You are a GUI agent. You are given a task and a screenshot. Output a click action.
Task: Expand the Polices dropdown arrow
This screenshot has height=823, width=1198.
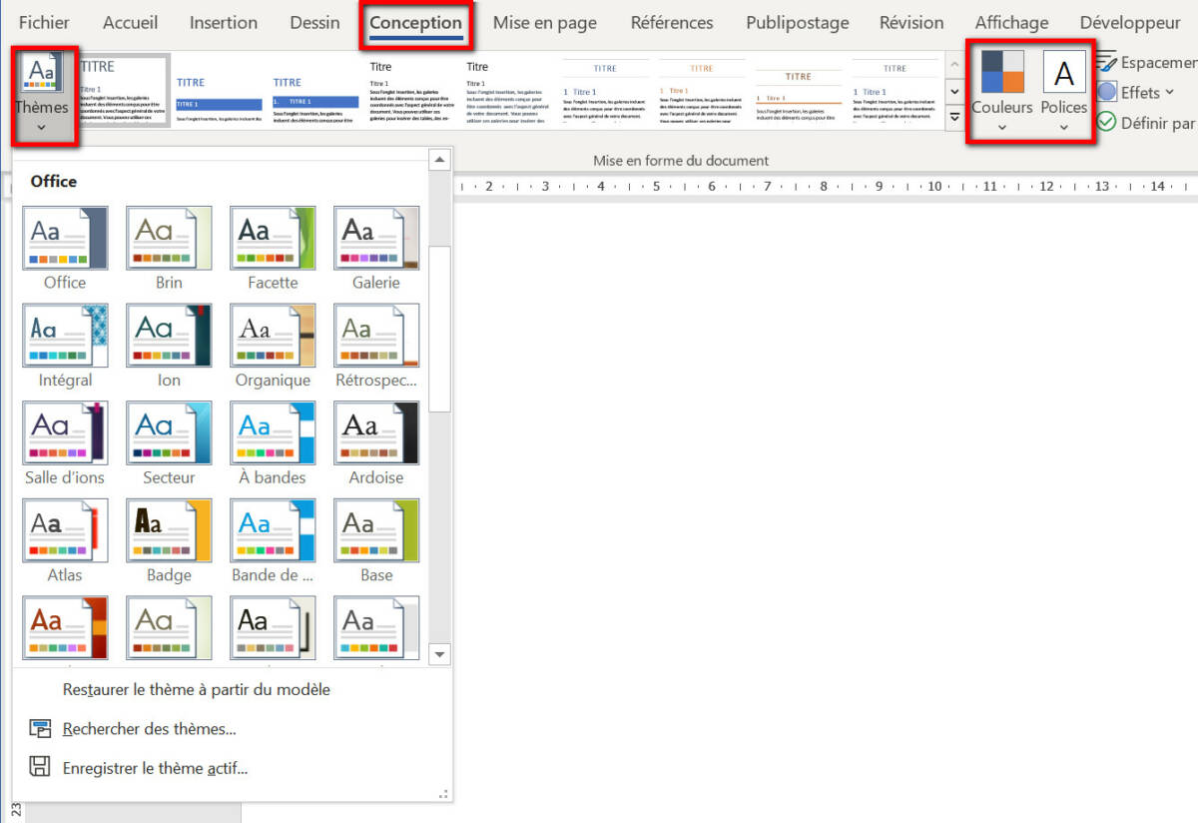[1064, 125]
